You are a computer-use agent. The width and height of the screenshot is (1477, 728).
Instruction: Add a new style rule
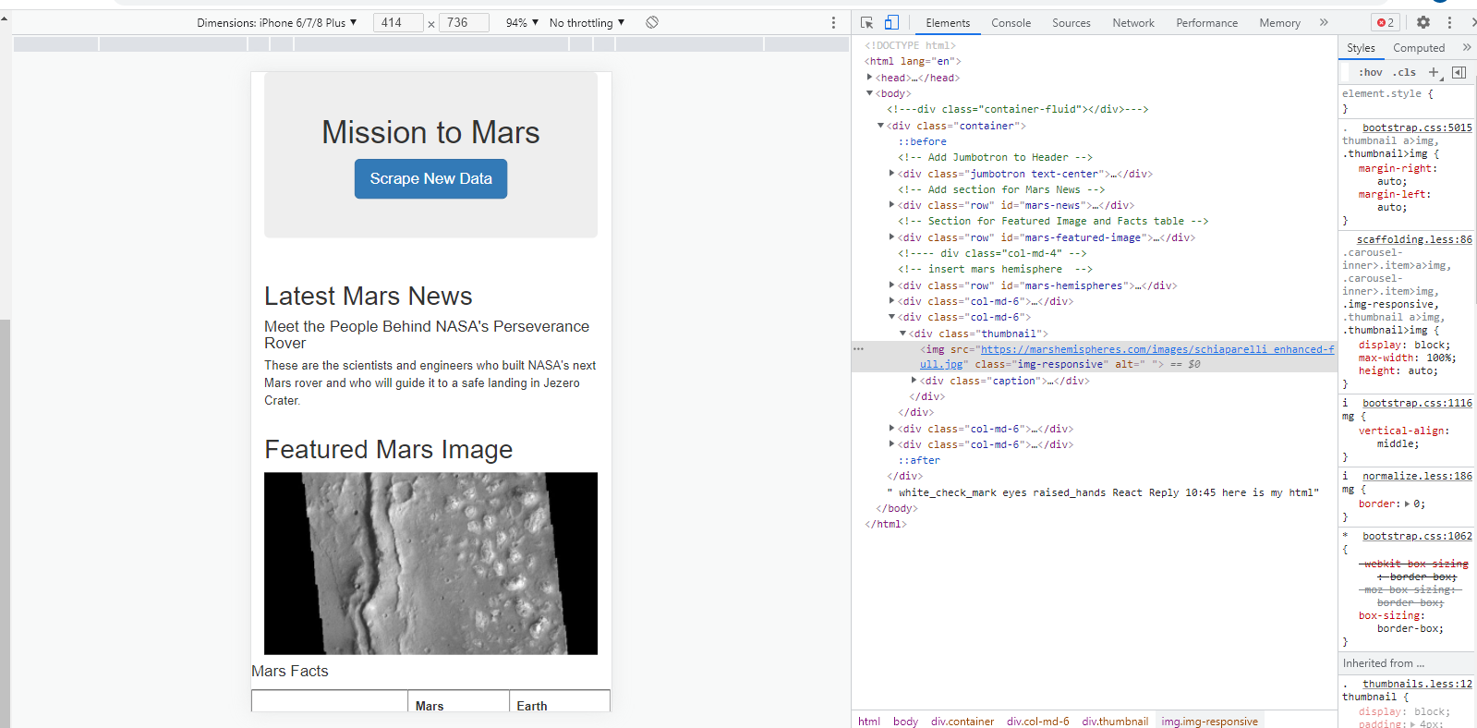(x=1435, y=72)
